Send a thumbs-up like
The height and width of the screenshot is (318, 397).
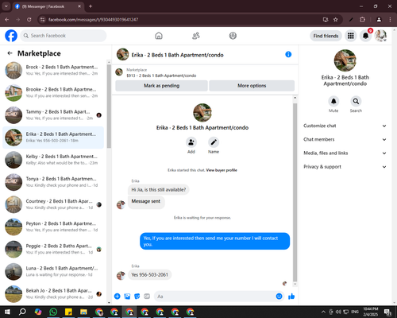(x=291, y=297)
